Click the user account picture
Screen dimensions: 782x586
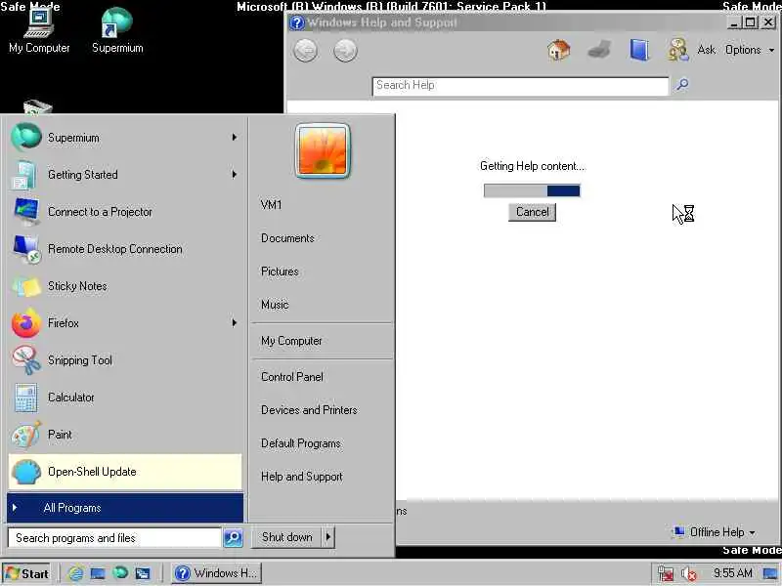(x=323, y=150)
